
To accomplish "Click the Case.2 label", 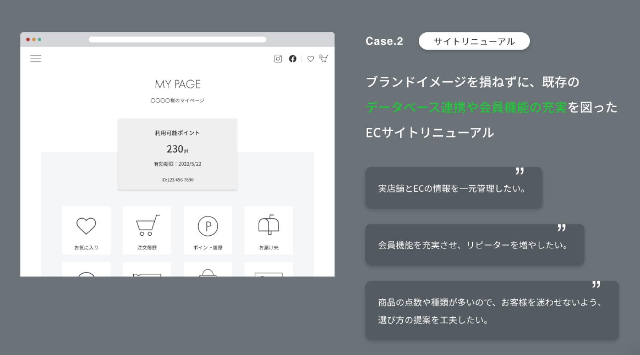I will click(384, 41).
